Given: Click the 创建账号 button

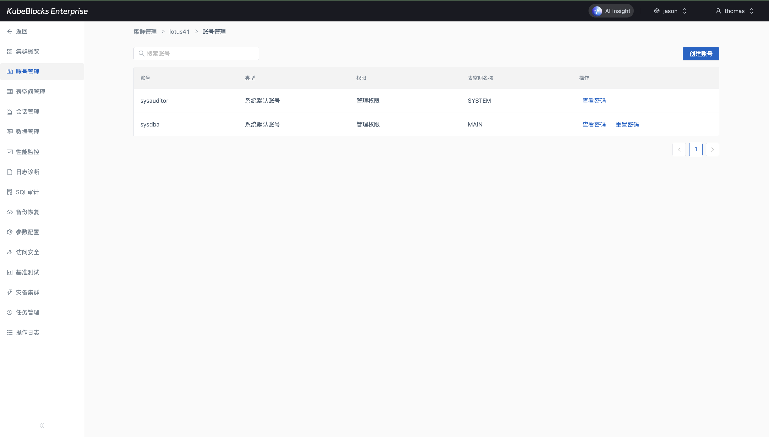Looking at the screenshot, I should (700, 54).
